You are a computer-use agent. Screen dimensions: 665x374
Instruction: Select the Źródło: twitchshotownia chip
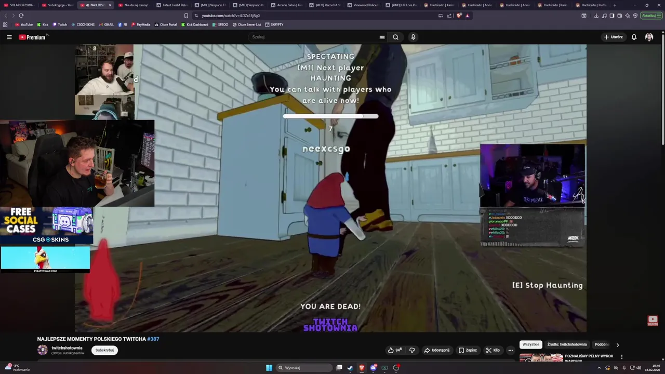(567, 344)
